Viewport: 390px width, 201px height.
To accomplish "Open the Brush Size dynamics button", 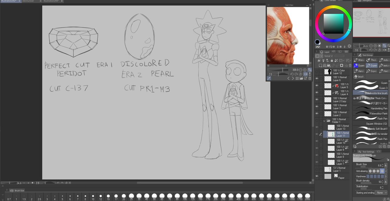I will point(386,166).
